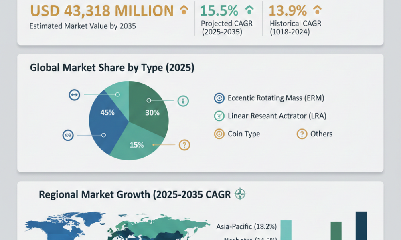Click 'Others' legend text
This screenshot has height=240, width=401.
point(321,134)
